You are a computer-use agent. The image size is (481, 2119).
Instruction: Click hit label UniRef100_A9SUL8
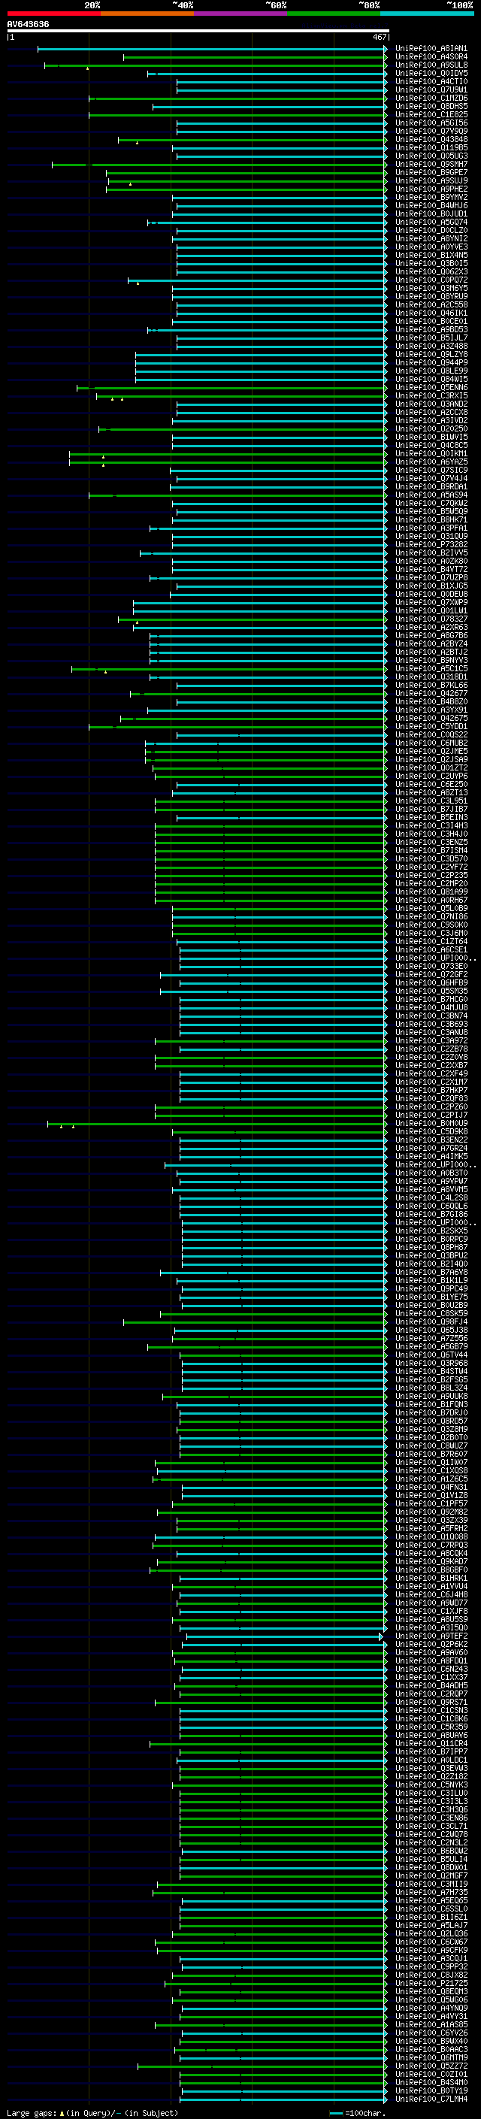point(431,65)
